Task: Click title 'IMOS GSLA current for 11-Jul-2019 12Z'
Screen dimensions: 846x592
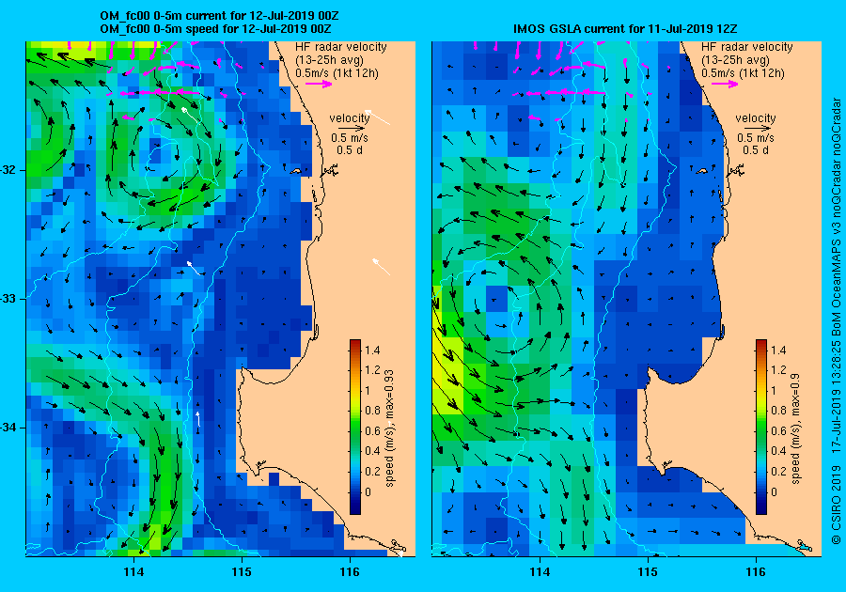Action: (x=625, y=28)
